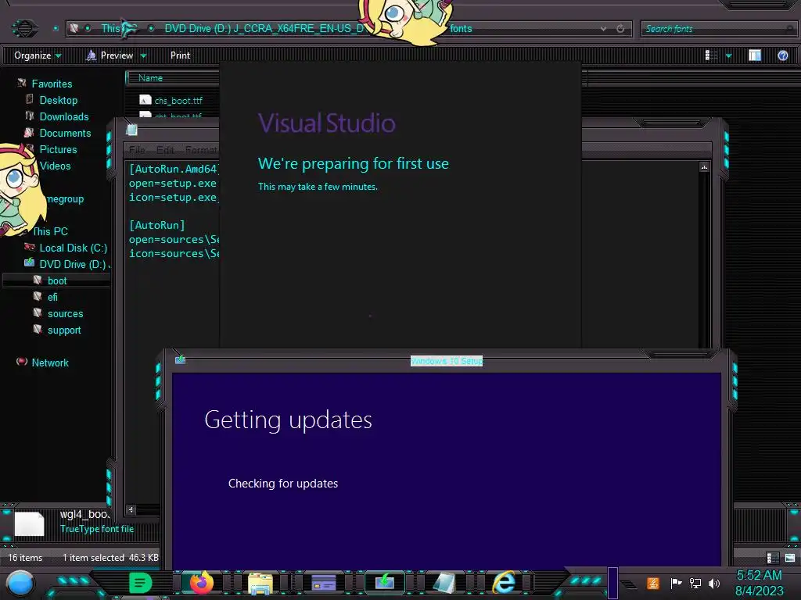
Task: Open address bar history dropdown
Action: coord(603,29)
